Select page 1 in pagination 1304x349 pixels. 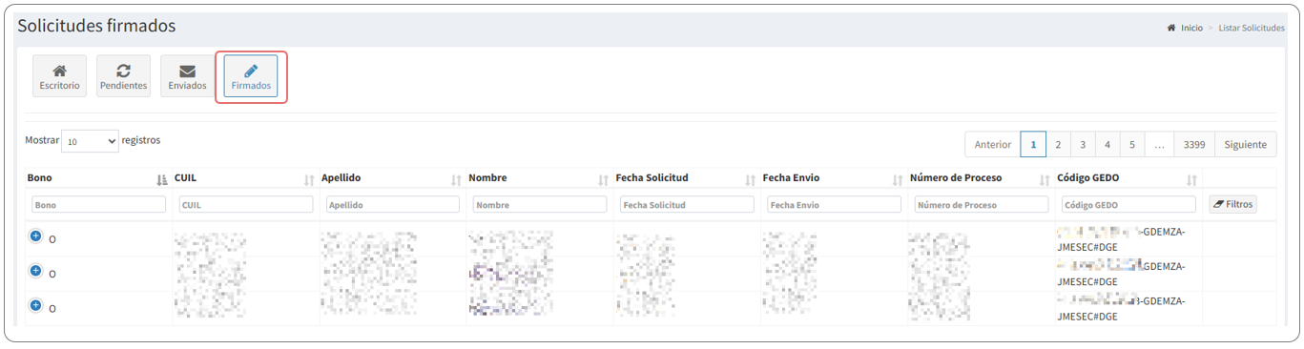[1033, 145]
